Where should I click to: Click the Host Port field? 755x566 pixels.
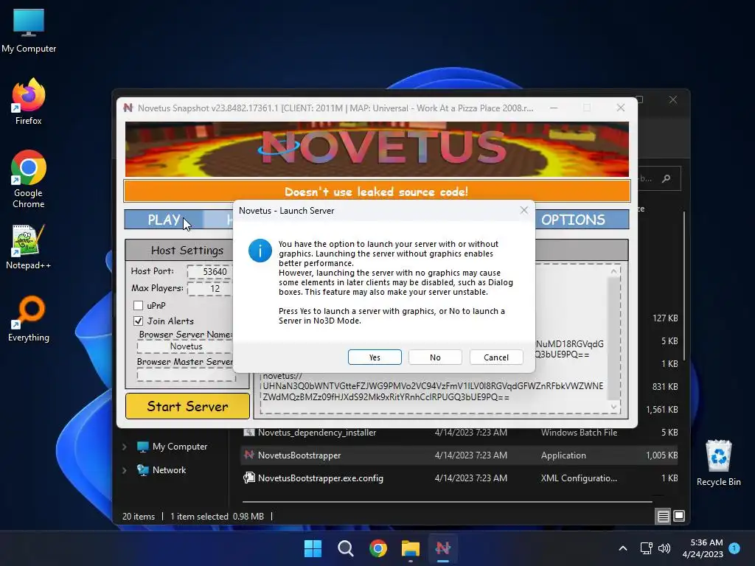click(210, 271)
